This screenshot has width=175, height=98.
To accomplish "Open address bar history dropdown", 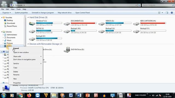I will (x=136, y=5).
